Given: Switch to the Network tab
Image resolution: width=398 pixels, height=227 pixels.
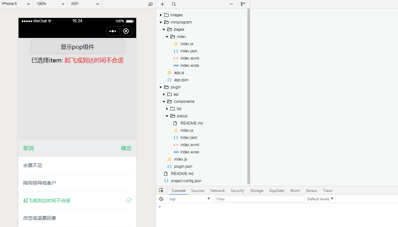Looking at the screenshot, I should (x=218, y=190).
